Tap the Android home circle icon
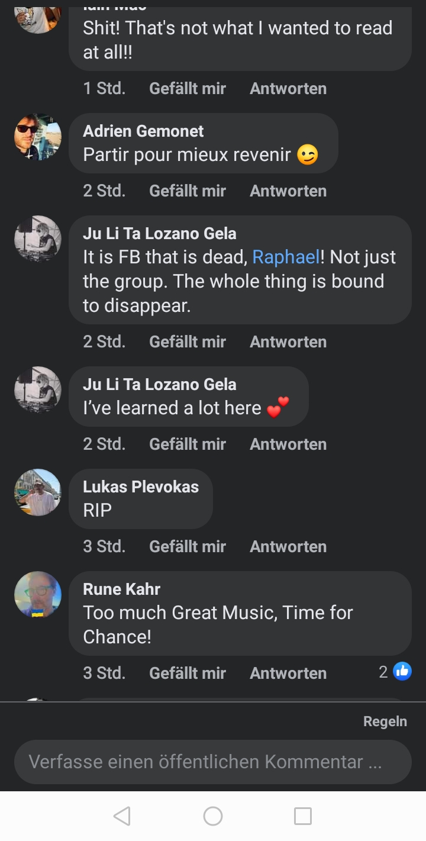The width and height of the screenshot is (426, 841). click(213, 816)
